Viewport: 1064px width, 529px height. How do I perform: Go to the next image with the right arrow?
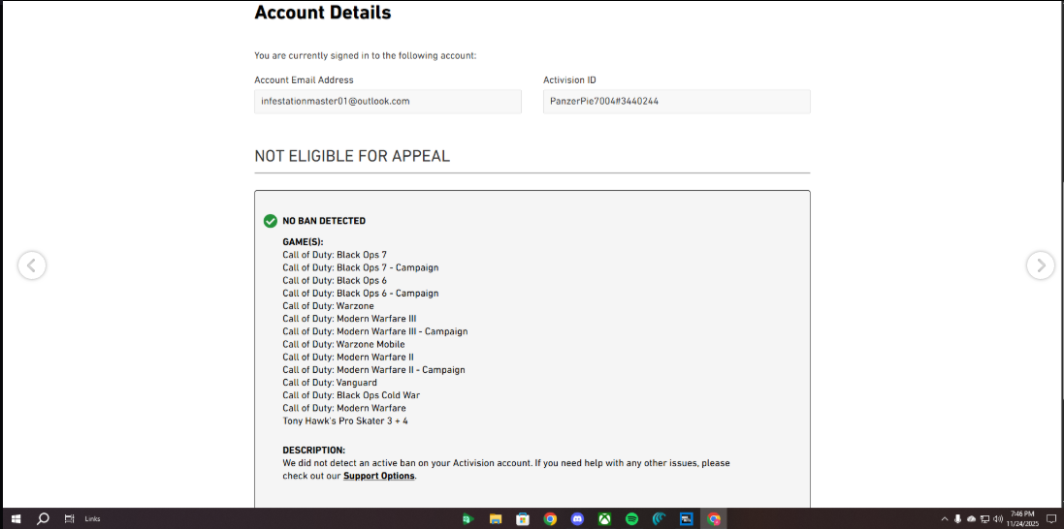pyautogui.click(x=1041, y=265)
